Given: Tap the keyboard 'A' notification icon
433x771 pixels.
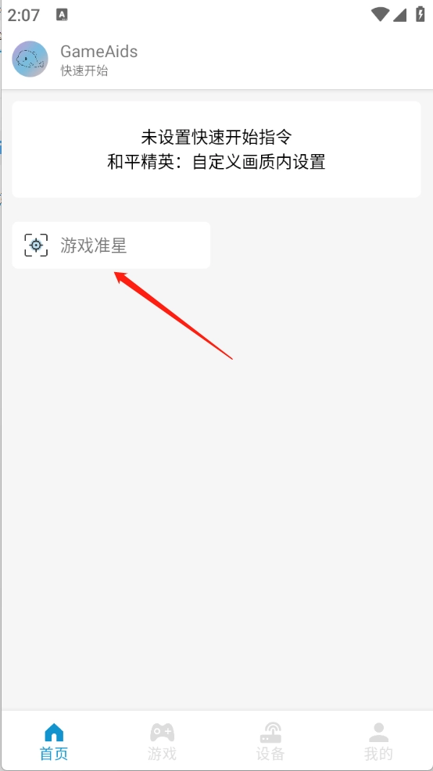Looking at the screenshot, I should [62, 15].
